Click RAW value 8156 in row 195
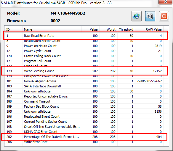The width and height of the screenshot is (173, 151). [158, 111]
